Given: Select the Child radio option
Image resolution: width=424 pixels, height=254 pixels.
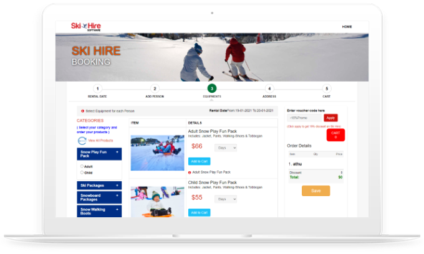Looking at the screenshot, I should coord(82,172).
